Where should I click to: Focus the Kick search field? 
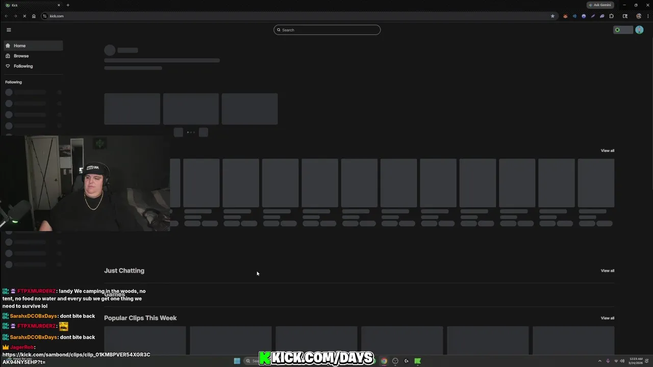tap(327, 30)
